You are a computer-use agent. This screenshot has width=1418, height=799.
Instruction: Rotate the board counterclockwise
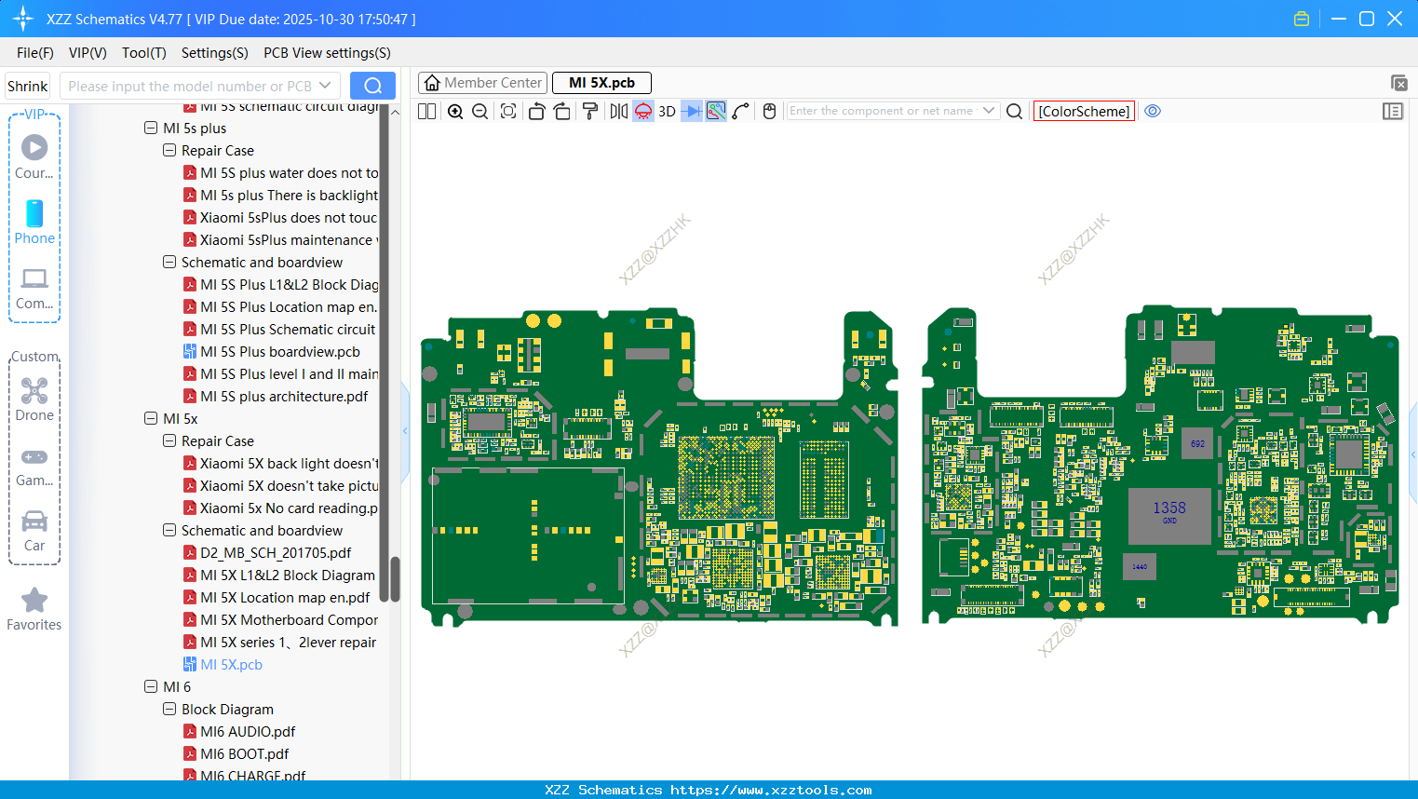(x=536, y=112)
